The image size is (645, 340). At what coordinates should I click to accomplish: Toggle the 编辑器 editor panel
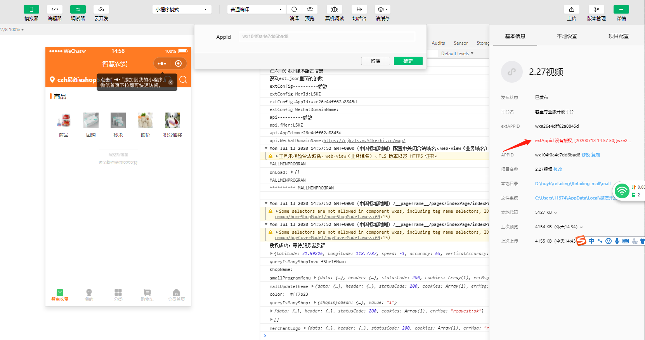pyautogui.click(x=55, y=9)
